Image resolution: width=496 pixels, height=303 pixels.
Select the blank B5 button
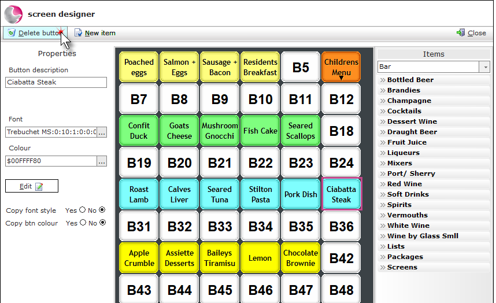pyautogui.click(x=301, y=67)
